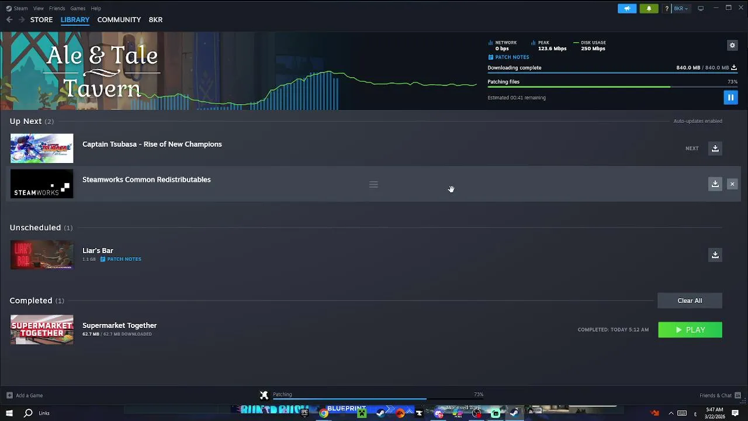
Task: Select the Liar's Bar title
Action: coord(98,251)
